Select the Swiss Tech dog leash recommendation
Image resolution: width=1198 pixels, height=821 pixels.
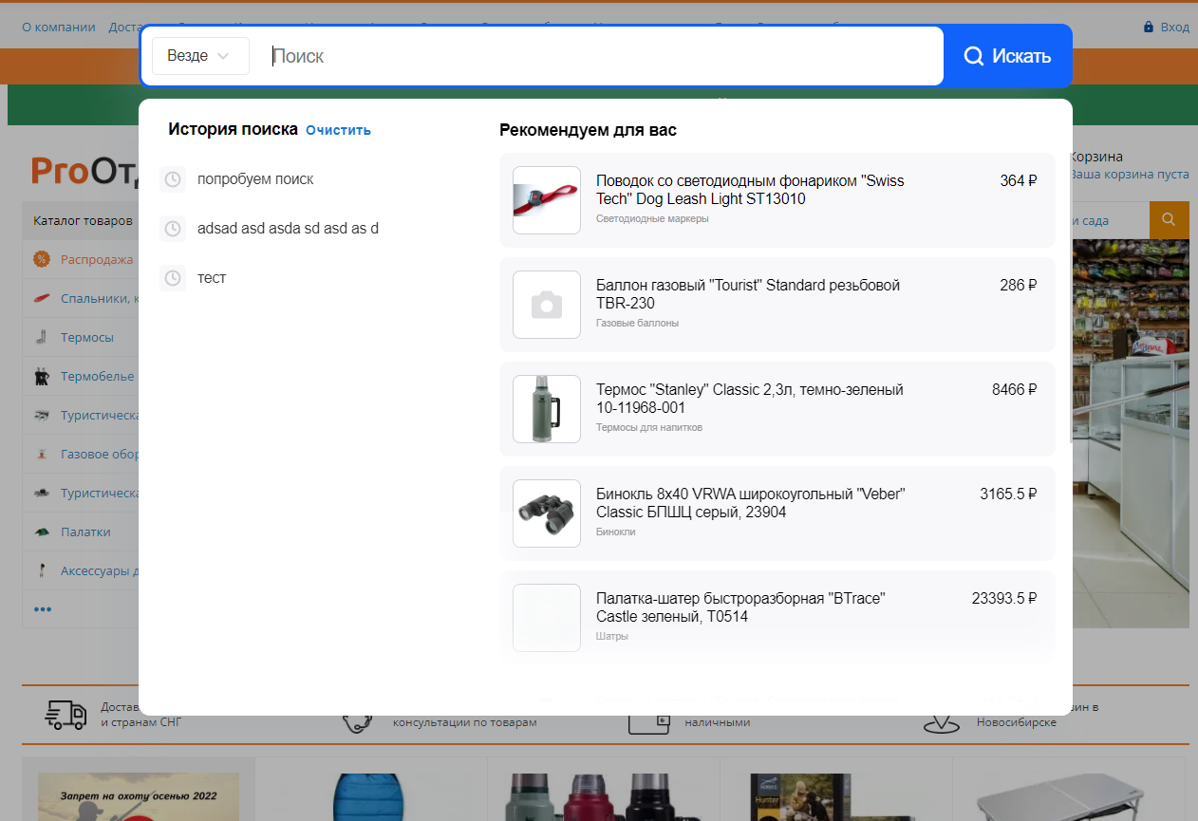pos(750,190)
